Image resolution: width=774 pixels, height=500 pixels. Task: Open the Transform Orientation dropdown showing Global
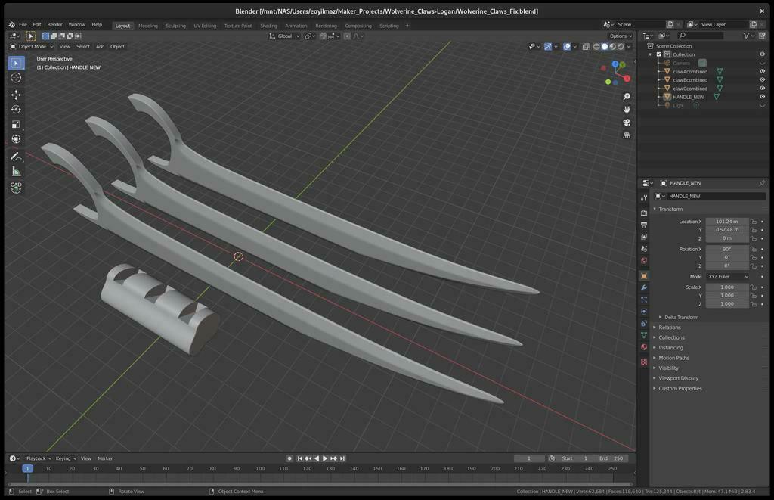285,36
